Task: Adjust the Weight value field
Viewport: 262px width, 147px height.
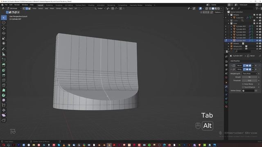Action: coord(249,77)
